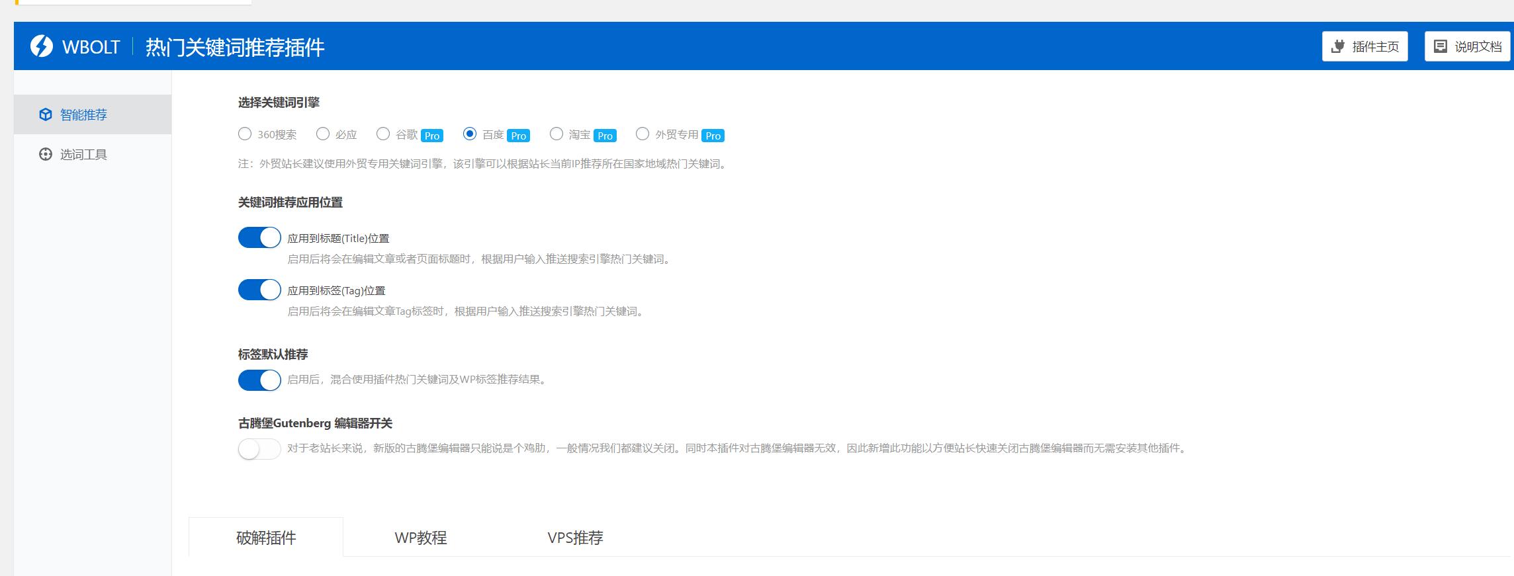The image size is (1514, 576).
Task: Click the WBOLT lightning logo icon
Action: tap(41, 46)
